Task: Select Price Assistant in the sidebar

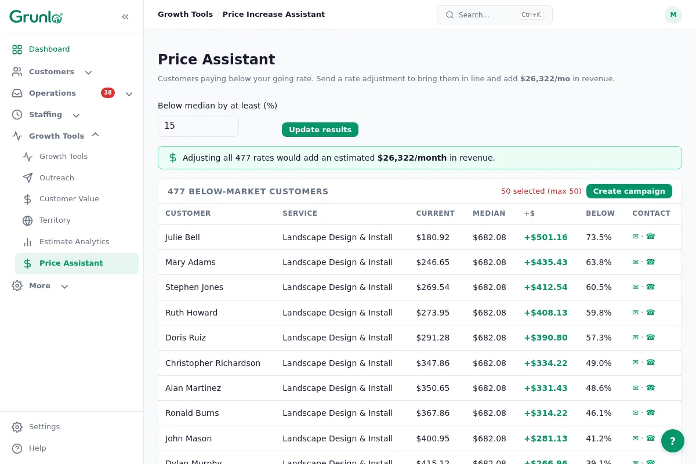Action: pos(77,263)
